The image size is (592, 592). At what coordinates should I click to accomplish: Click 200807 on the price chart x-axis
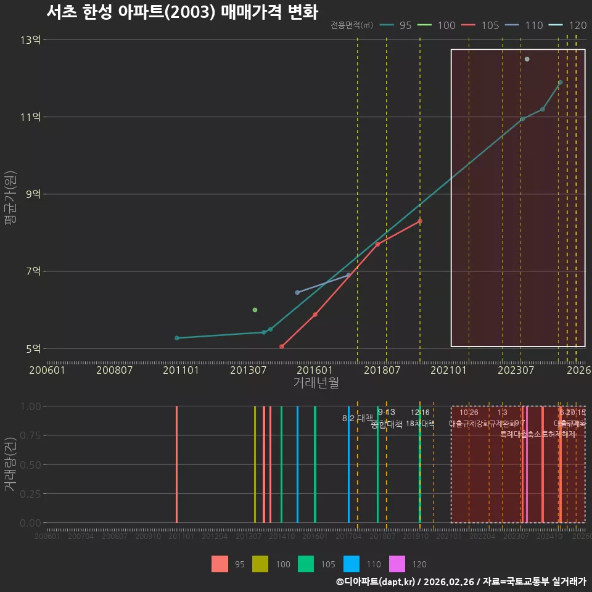115,370
